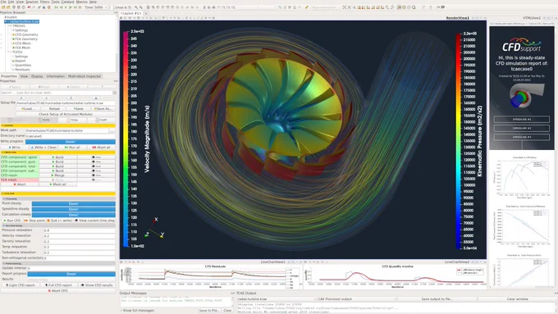Click Check Setup of Activated Modules
Screen dimensions: 558x314
[66, 114]
